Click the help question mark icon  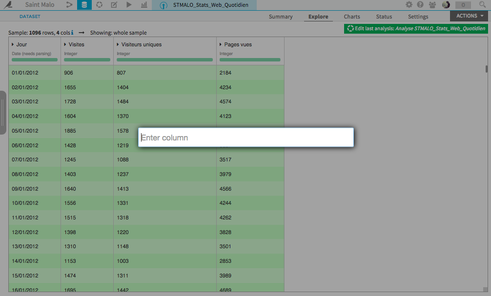(x=420, y=5)
